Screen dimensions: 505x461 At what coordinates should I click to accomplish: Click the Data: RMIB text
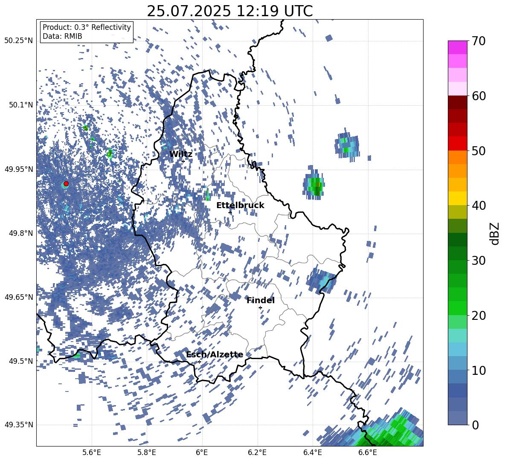pyautogui.click(x=62, y=36)
